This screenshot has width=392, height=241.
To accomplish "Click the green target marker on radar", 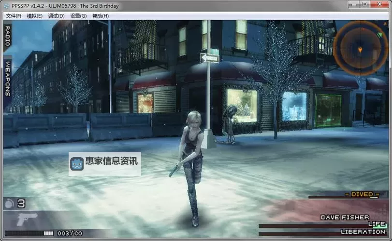I will (379, 35).
